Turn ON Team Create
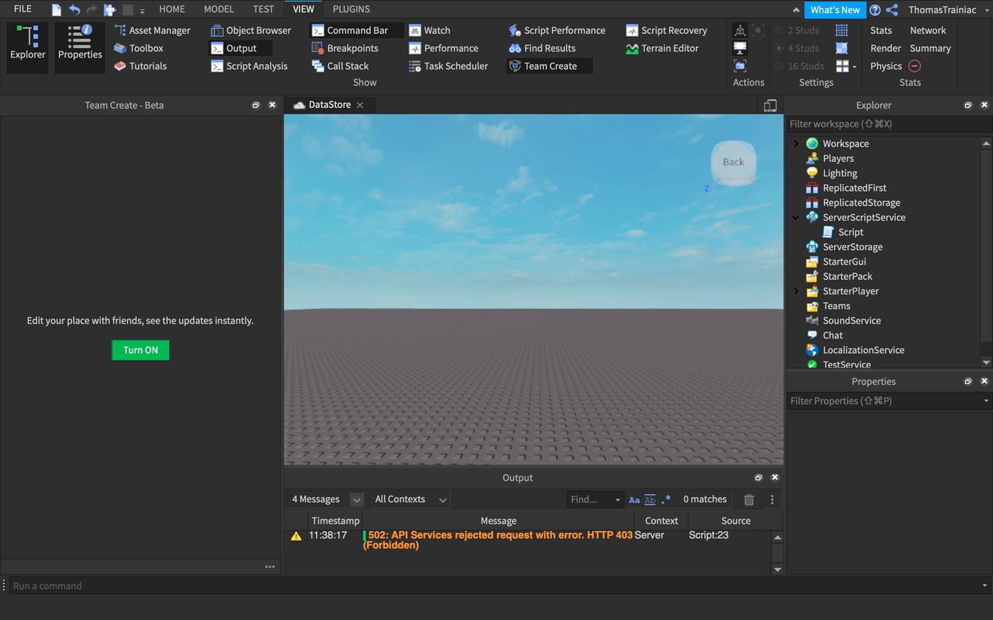The width and height of the screenshot is (993, 620). click(x=140, y=350)
